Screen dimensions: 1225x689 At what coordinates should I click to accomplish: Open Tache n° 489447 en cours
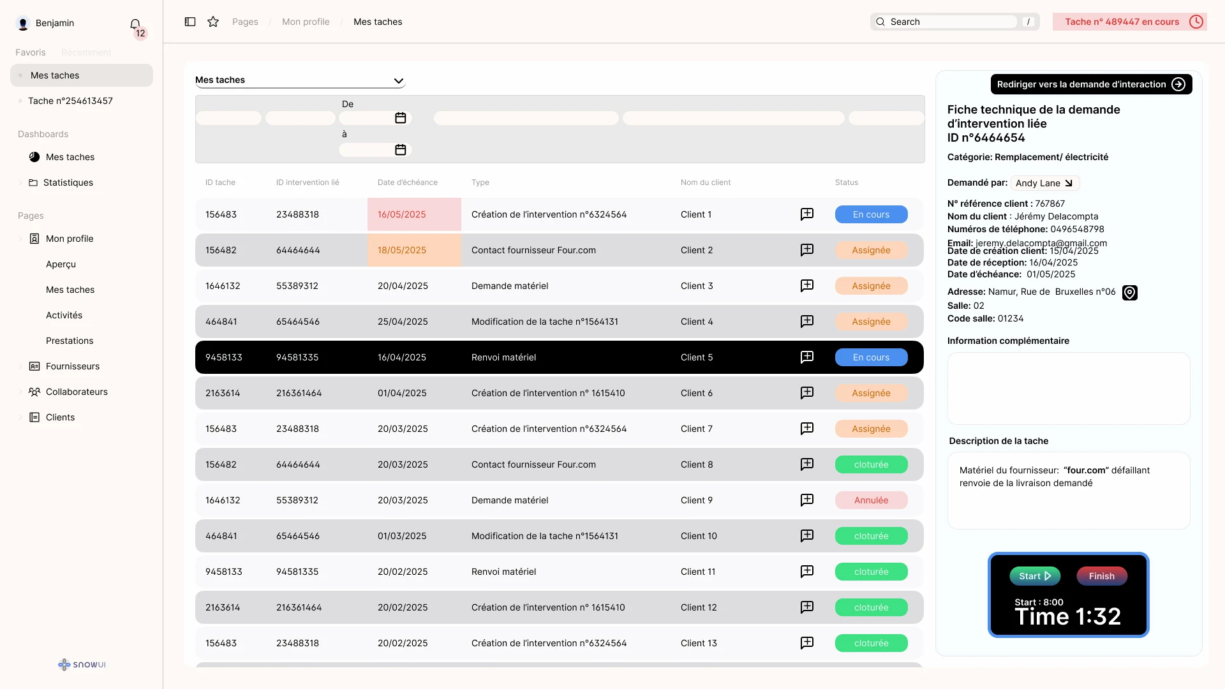1129,22
